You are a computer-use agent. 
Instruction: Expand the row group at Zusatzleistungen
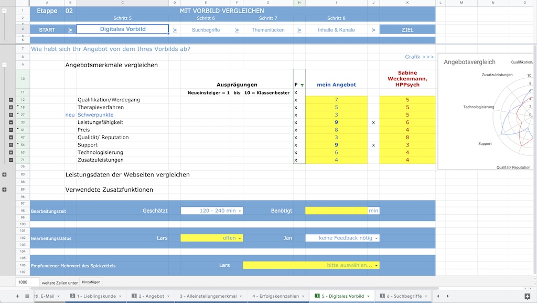(x=11, y=160)
